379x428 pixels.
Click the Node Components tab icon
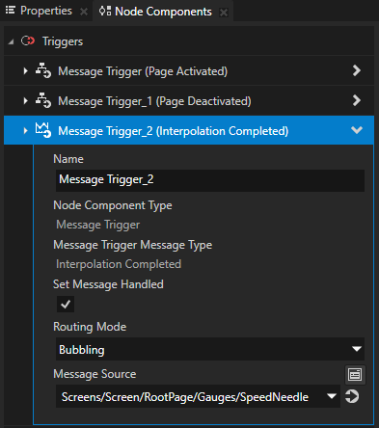(105, 12)
